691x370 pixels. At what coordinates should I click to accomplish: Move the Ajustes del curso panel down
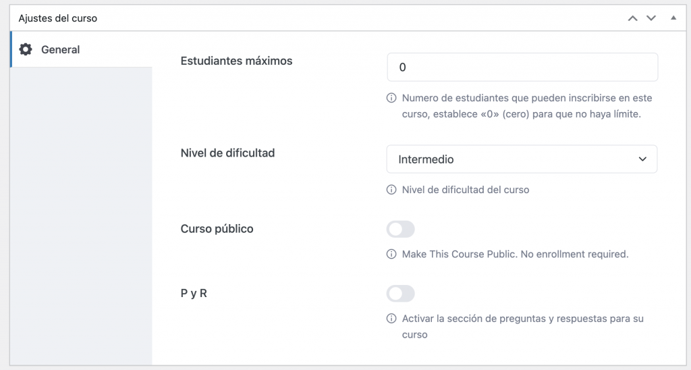pyautogui.click(x=651, y=18)
